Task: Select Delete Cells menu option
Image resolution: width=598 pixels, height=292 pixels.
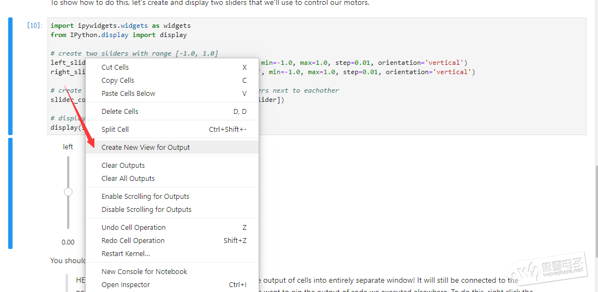Action: [120, 111]
